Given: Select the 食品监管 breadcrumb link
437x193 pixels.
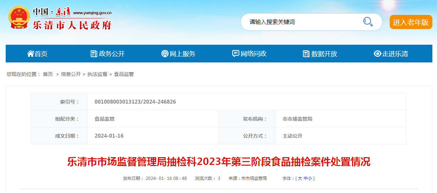Looking at the screenshot, I should [124, 74].
